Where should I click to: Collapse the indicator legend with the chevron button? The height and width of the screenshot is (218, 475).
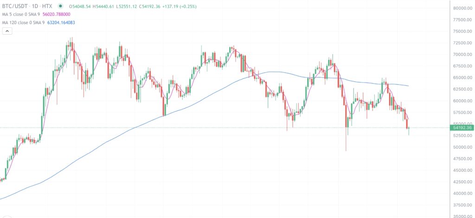[7, 31]
